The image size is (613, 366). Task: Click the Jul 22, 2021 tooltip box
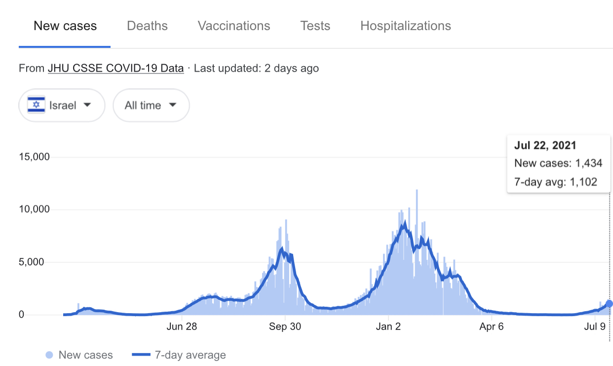pos(559,164)
